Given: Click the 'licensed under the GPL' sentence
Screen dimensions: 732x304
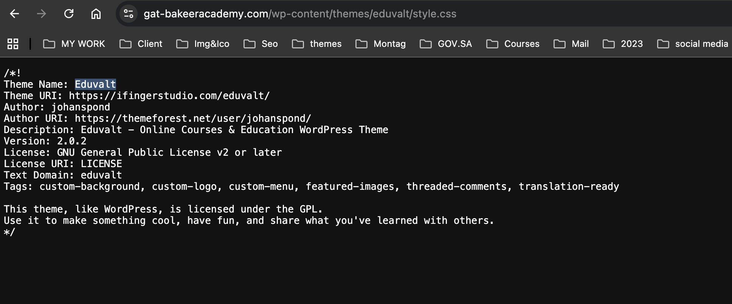Looking at the screenshot, I should click(163, 209).
